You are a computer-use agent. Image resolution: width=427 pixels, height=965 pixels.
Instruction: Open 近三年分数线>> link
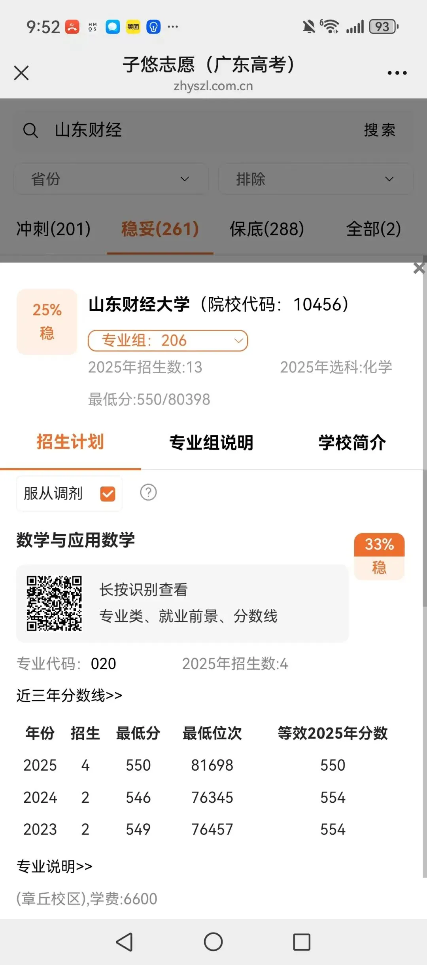pyautogui.click(x=69, y=695)
